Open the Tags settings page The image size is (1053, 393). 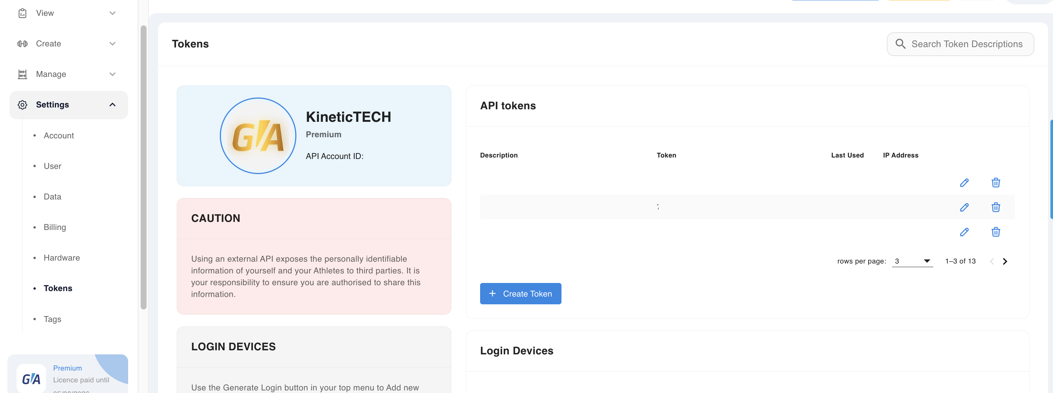(x=52, y=319)
